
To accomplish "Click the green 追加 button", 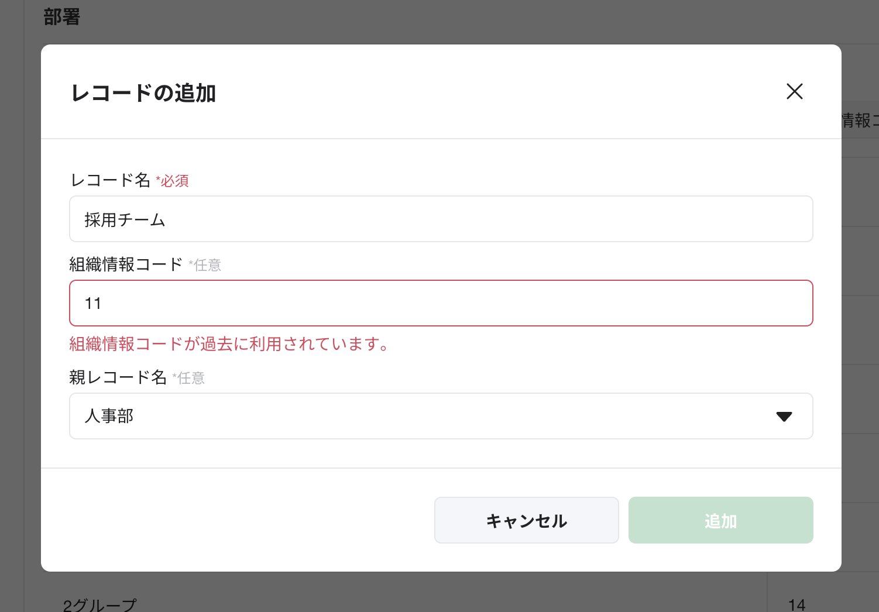I will tap(720, 520).
